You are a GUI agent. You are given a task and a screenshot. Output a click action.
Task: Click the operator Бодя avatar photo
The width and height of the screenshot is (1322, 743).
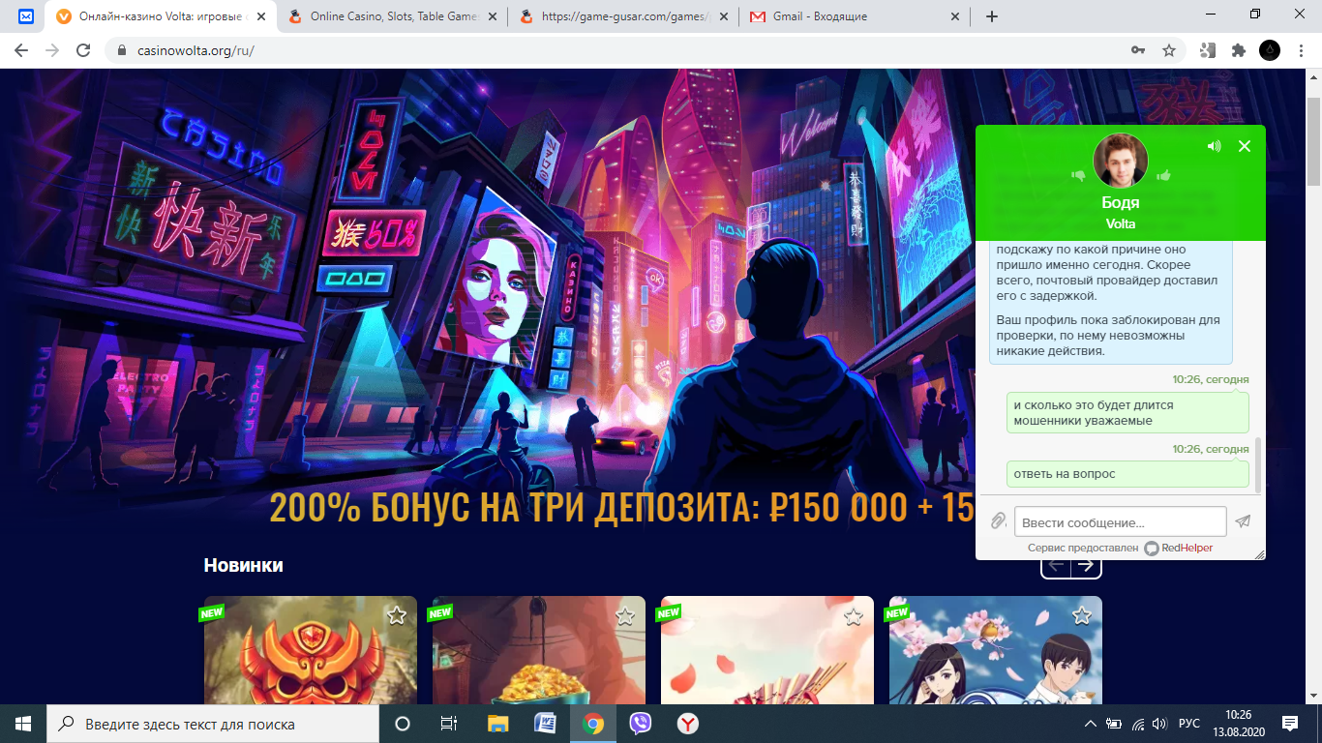point(1121,161)
